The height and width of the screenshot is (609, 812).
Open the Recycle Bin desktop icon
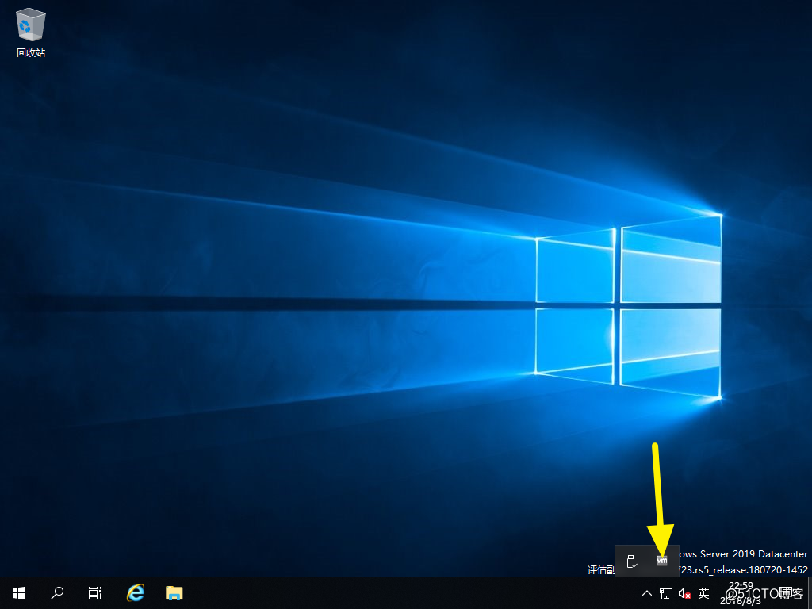click(31, 32)
